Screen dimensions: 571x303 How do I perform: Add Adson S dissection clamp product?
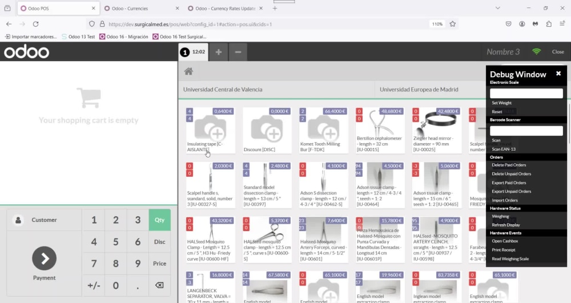click(x=323, y=185)
